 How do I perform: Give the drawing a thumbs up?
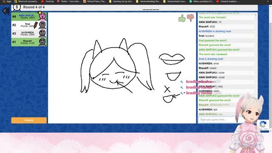click(x=182, y=18)
